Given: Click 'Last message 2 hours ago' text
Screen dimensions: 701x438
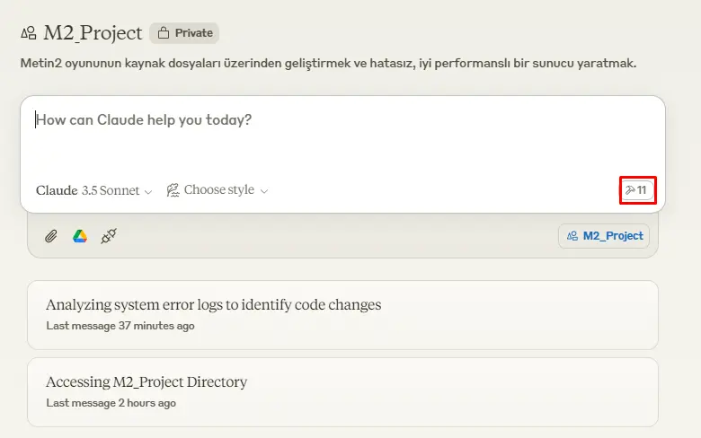Looking at the screenshot, I should tap(111, 403).
